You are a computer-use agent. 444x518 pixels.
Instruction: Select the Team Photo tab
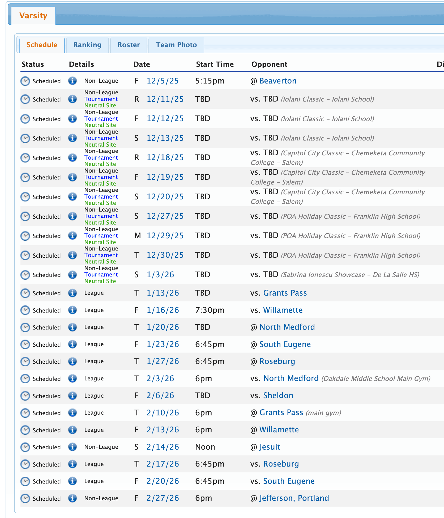176,45
